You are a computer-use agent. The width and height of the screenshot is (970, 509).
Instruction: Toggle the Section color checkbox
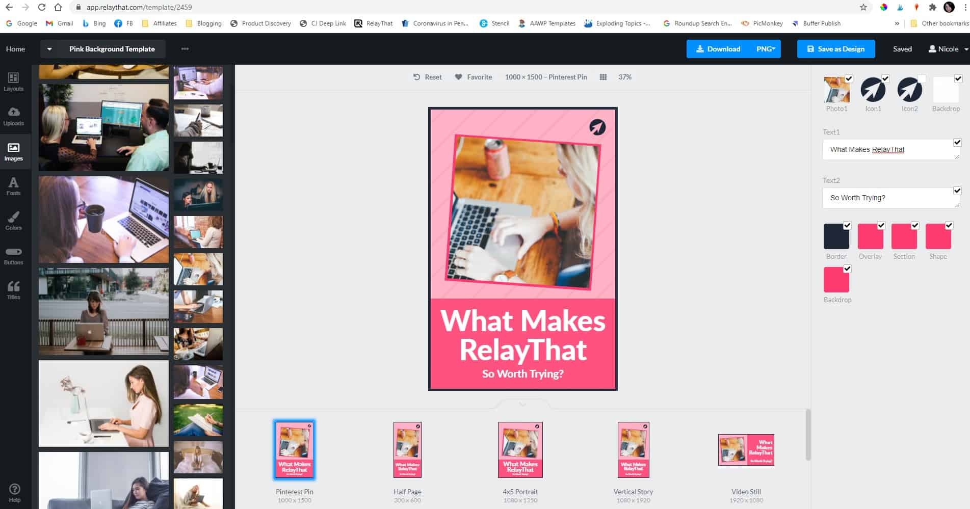(915, 225)
